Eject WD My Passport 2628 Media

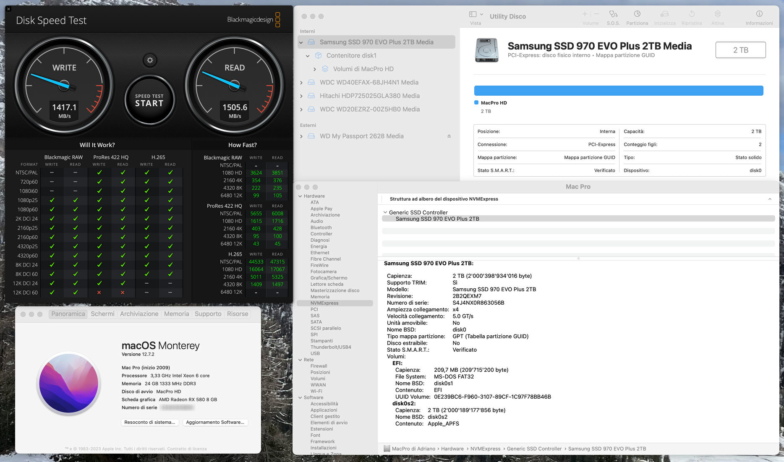click(449, 136)
